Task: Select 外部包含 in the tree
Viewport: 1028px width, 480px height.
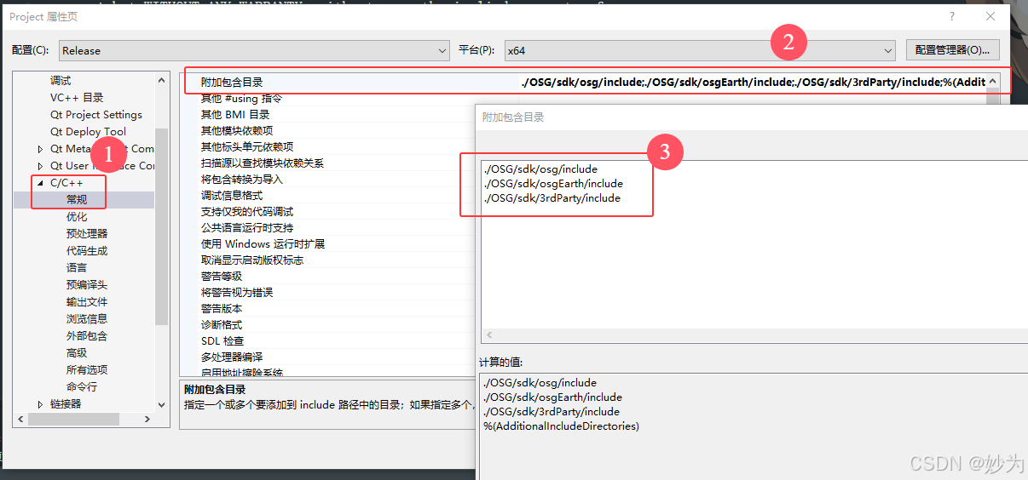Action: click(x=87, y=335)
